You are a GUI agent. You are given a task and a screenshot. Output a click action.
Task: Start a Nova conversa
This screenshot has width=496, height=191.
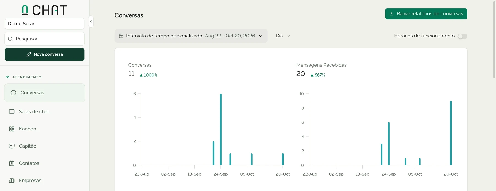(x=45, y=54)
